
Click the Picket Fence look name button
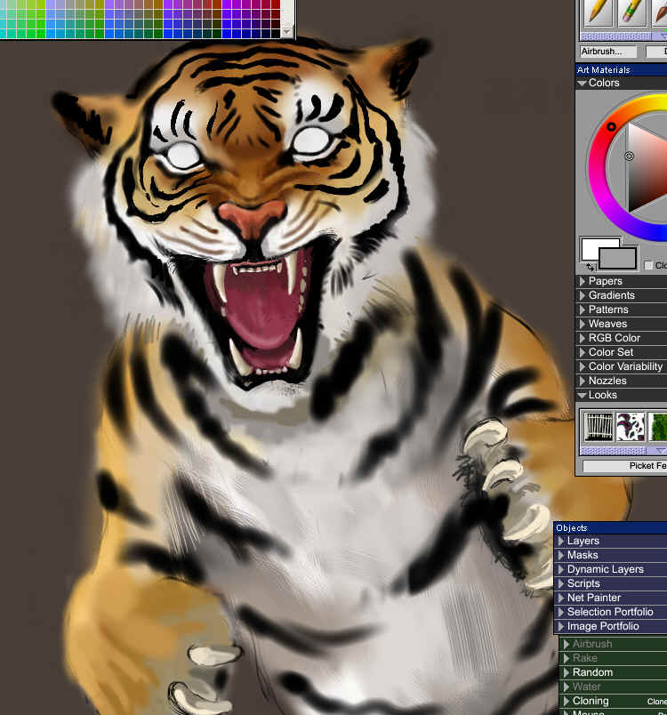(624, 466)
